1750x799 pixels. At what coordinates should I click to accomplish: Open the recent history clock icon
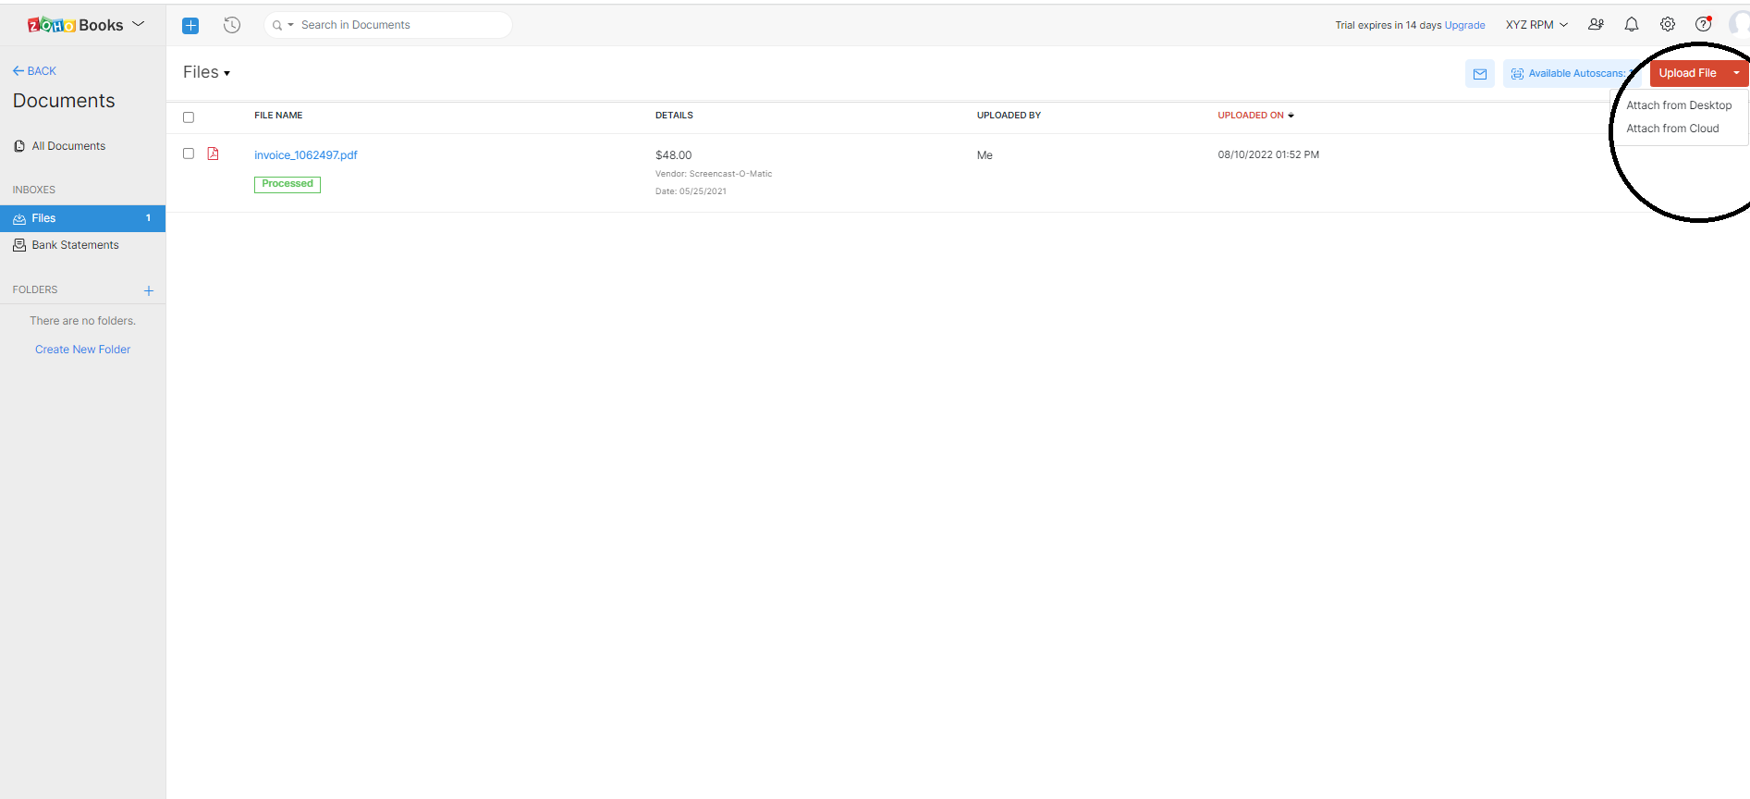[x=232, y=25]
